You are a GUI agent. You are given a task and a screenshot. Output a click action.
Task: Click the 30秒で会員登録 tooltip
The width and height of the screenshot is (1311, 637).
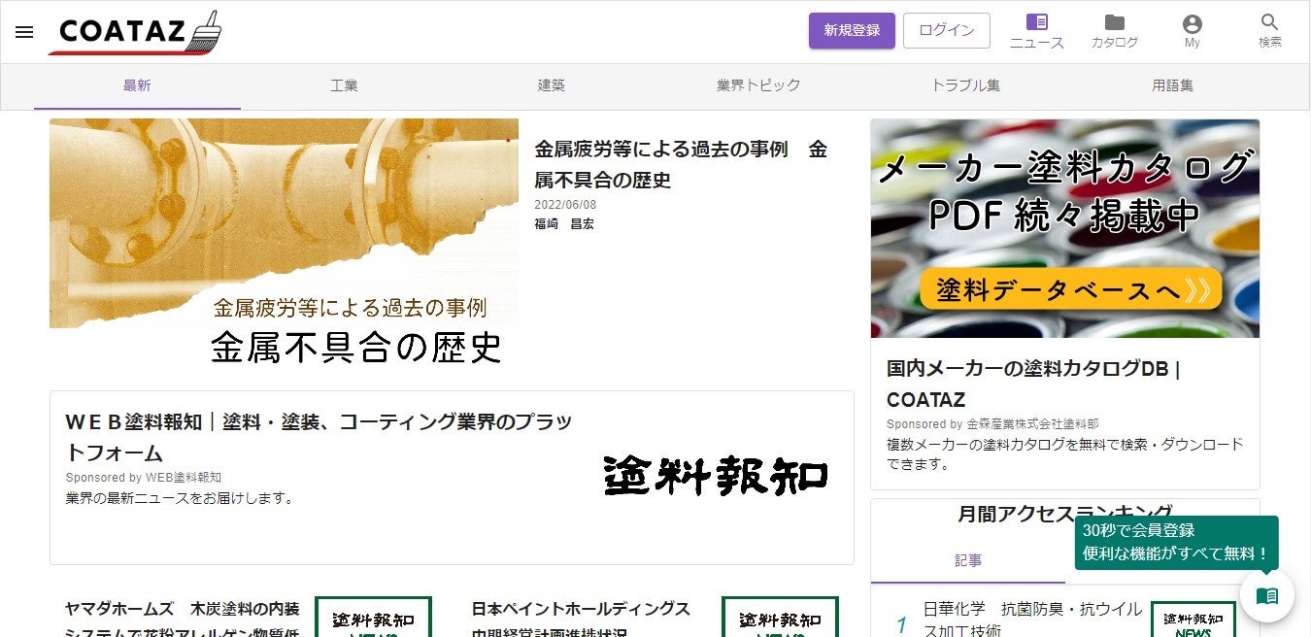pyautogui.click(x=1176, y=543)
